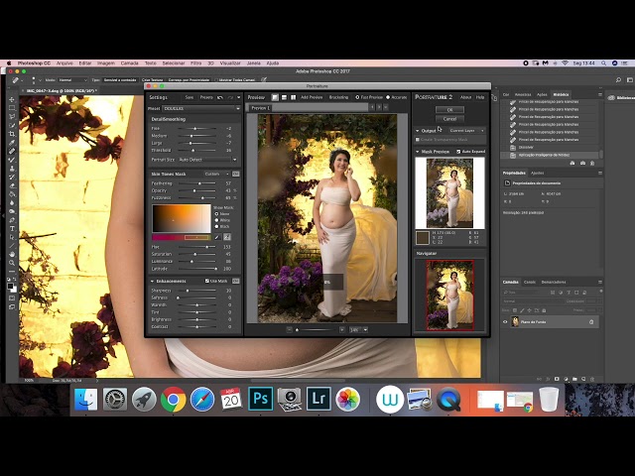The image size is (635, 476).
Task: Open the Filtro menu
Action: [196, 63]
